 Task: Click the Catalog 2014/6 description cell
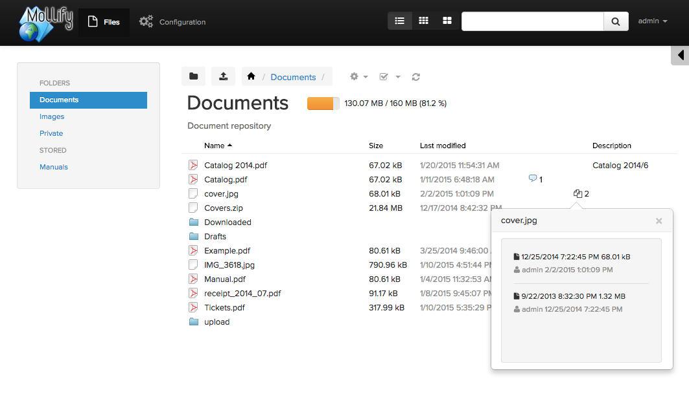coord(620,165)
